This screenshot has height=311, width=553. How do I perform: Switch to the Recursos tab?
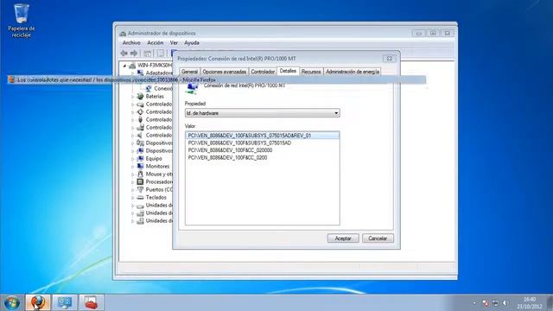click(311, 72)
